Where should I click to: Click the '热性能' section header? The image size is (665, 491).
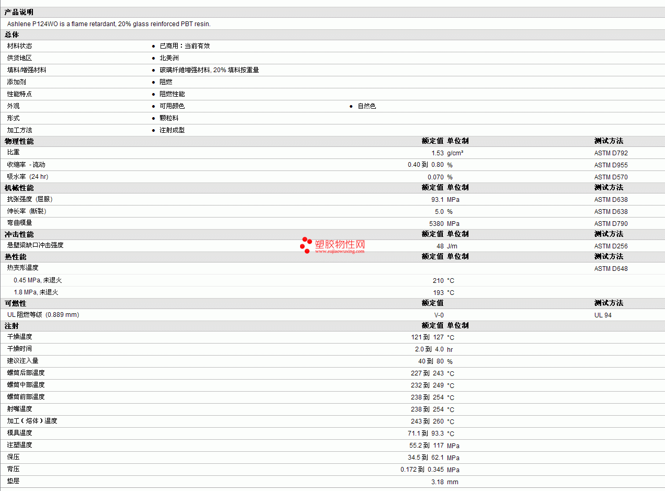coord(15,257)
